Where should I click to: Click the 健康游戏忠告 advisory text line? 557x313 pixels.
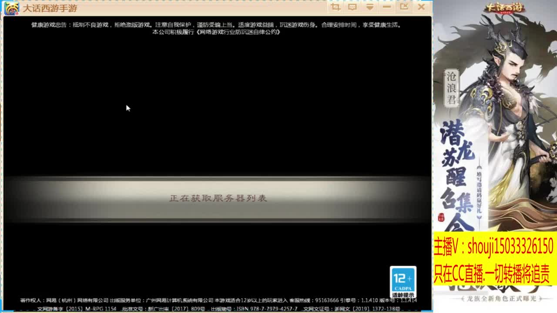click(216, 25)
